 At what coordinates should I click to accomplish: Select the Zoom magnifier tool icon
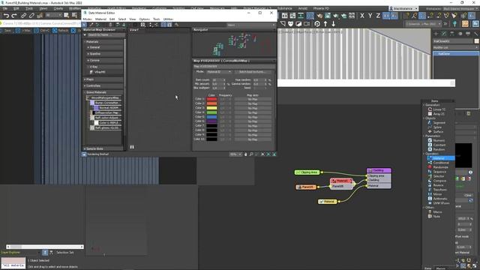pos(251,154)
